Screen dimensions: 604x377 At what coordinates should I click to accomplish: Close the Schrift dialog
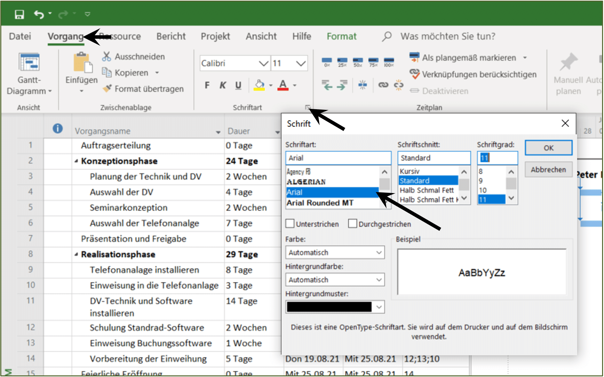click(565, 123)
